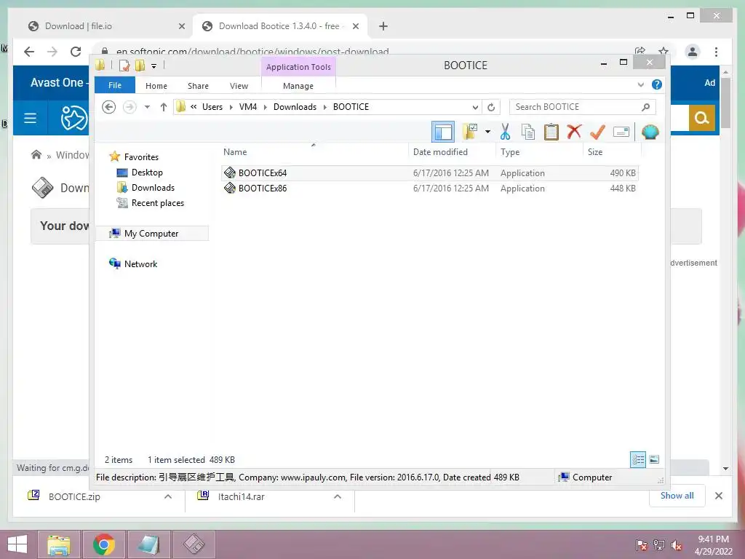Click the navigation pane toggle toolbar icon
This screenshot has width=745, height=559.
443,132
